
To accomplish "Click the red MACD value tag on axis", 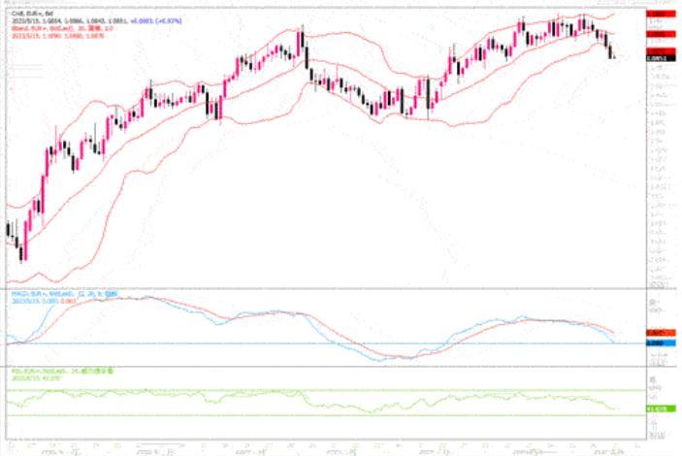I will click(x=656, y=332).
